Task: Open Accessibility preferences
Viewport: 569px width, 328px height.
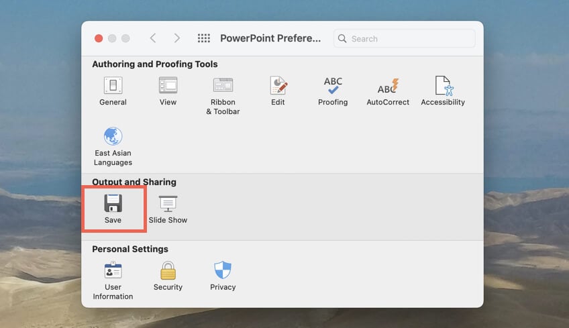Action: pyautogui.click(x=443, y=91)
